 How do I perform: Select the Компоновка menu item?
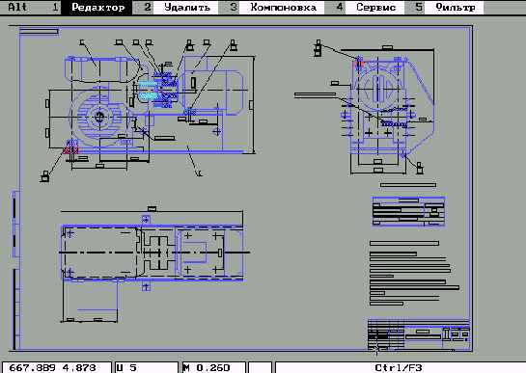[283, 7]
